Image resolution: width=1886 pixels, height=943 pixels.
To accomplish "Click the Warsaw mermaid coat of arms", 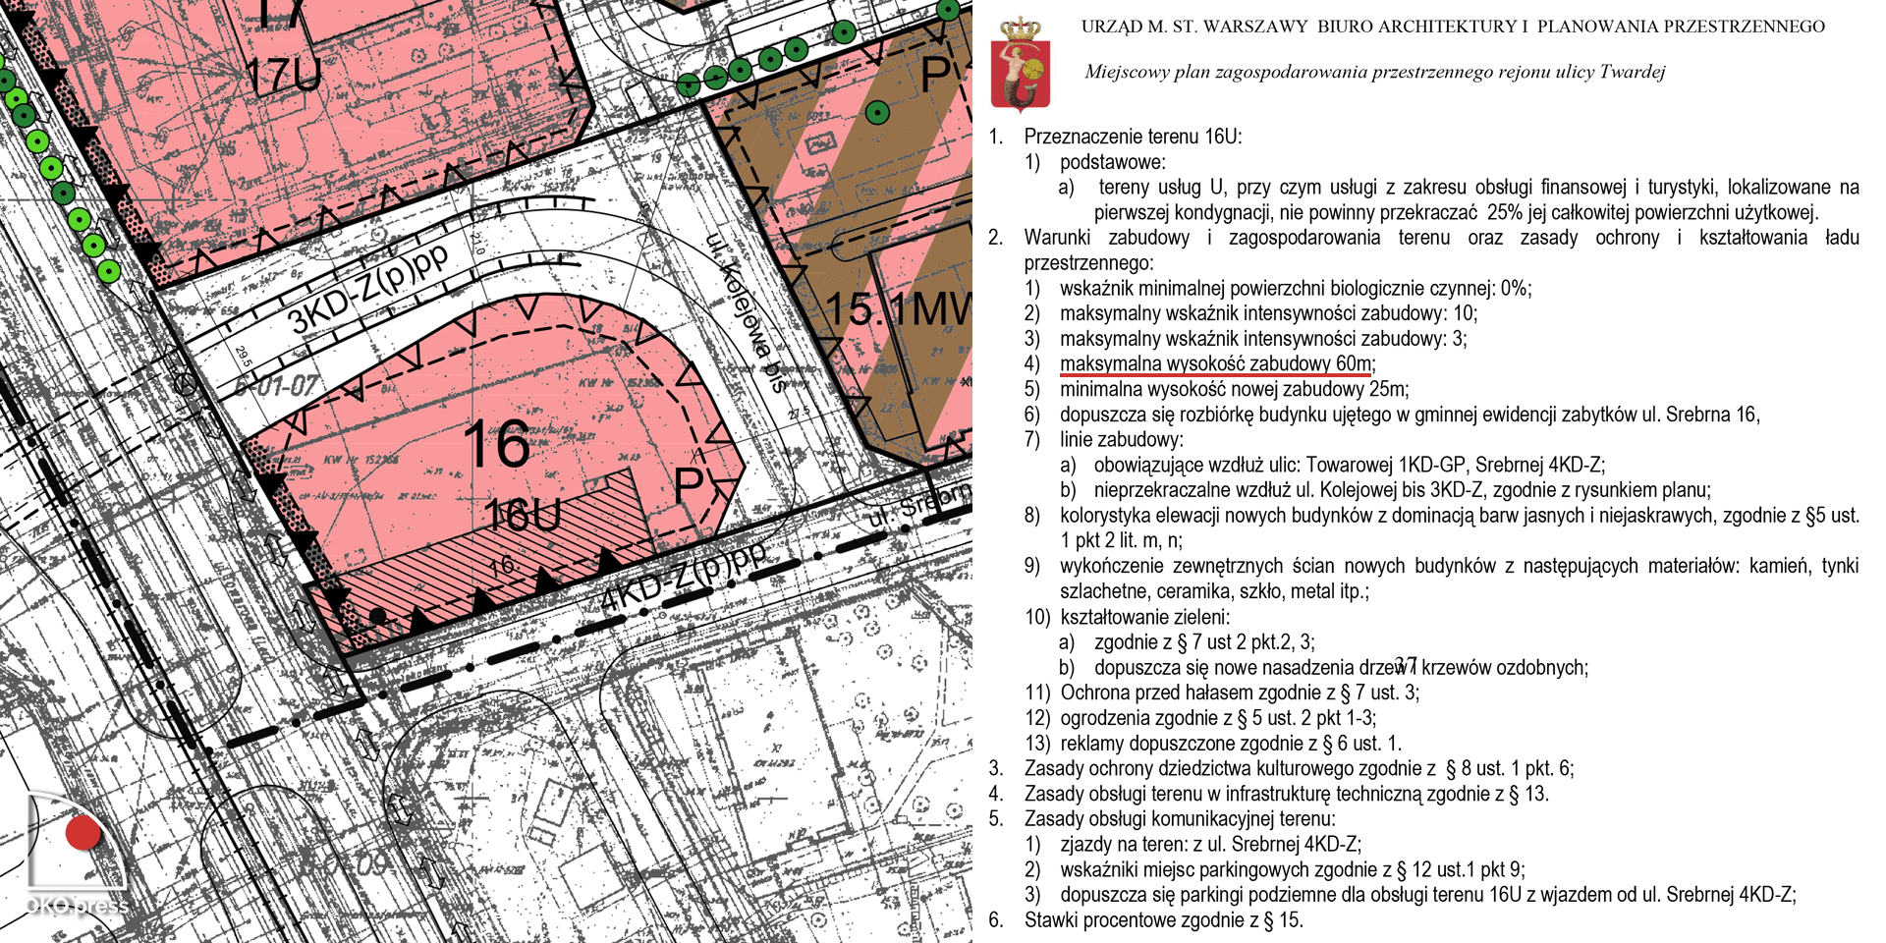I will (x=1021, y=63).
